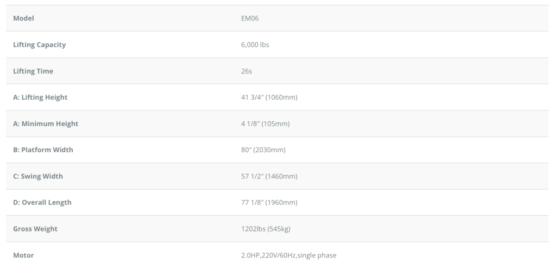Viewport: 556px width, 278px height.
Task: Click the D: Overall Length label
Action: tap(42, 203)
